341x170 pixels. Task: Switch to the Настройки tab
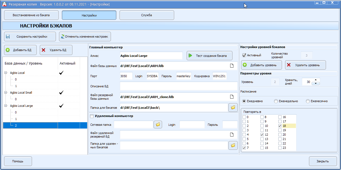pyautogui.click(x=89, y=15)
